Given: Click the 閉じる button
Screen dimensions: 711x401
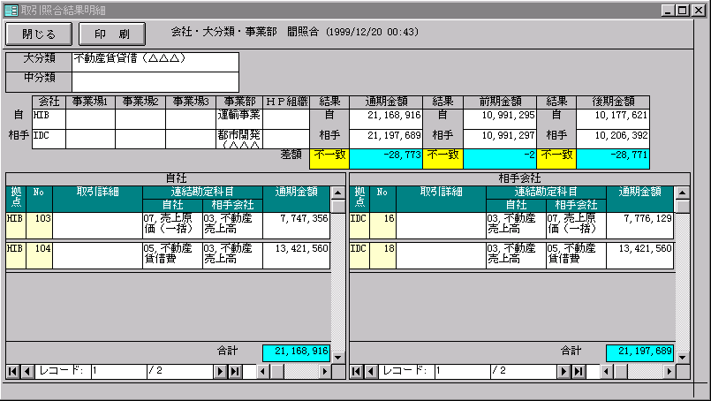Looking at the screenshot, I should point(39,34).
